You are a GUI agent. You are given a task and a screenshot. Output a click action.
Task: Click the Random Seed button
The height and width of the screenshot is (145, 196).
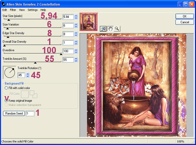click(14, 113)
